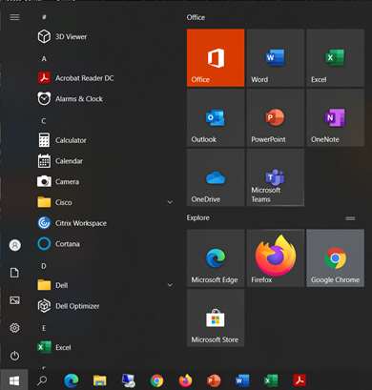Image resolution: width=372 pixels, height=390 pixels.
Task: Launch the Microsoft Teams tile
Action: click(276, 177)
